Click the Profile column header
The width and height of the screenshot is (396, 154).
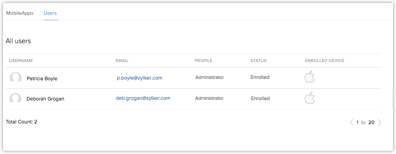pyautogui.click(x=203, y=61)
